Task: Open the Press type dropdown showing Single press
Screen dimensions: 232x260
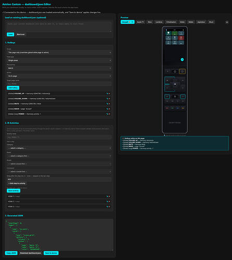Action: 59,60
